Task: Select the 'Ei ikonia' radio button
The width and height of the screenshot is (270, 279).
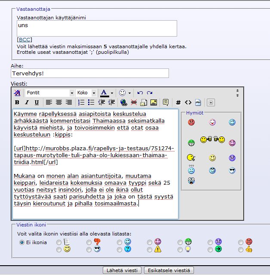Action: point(22,242)
